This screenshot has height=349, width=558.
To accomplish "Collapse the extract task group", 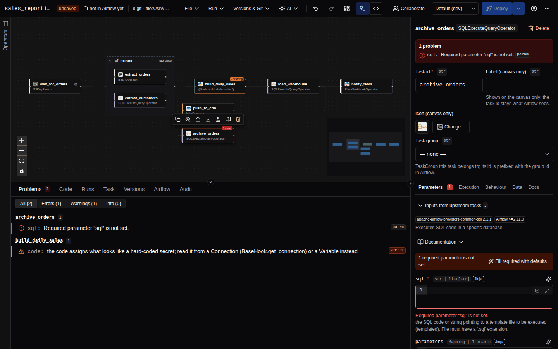I will pos(110,61).
